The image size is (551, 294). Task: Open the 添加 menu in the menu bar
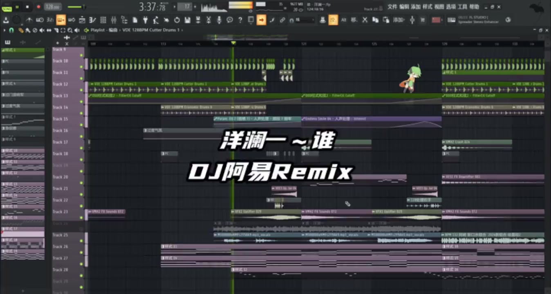(x=415, y=7)
